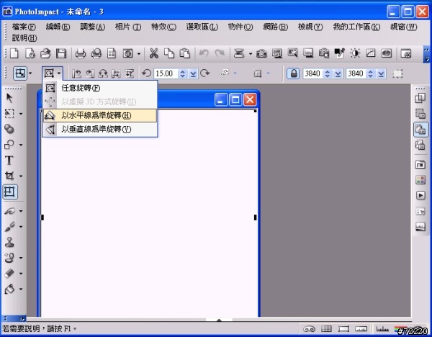Select the Text tool

coord(9,161)
